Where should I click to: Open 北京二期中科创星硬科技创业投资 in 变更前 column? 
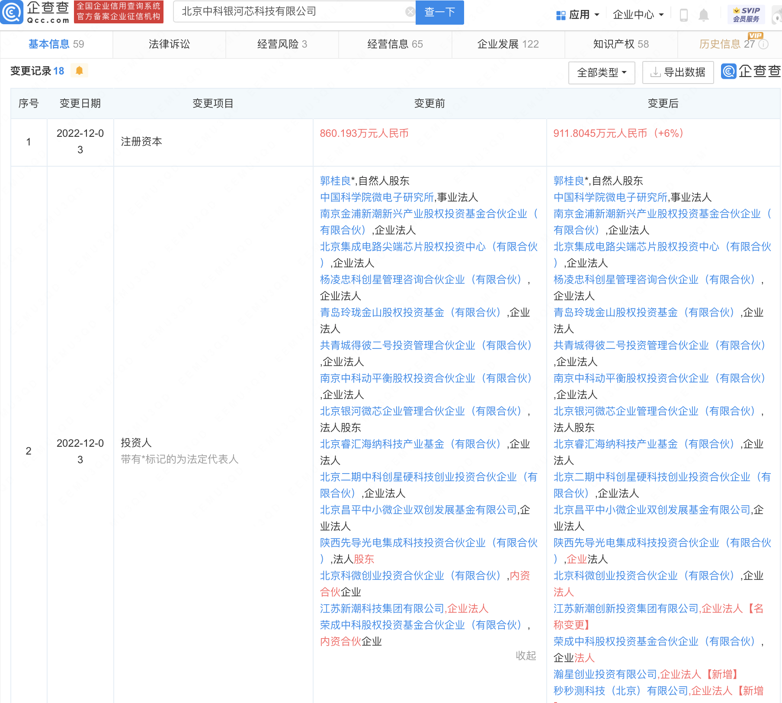429,485
